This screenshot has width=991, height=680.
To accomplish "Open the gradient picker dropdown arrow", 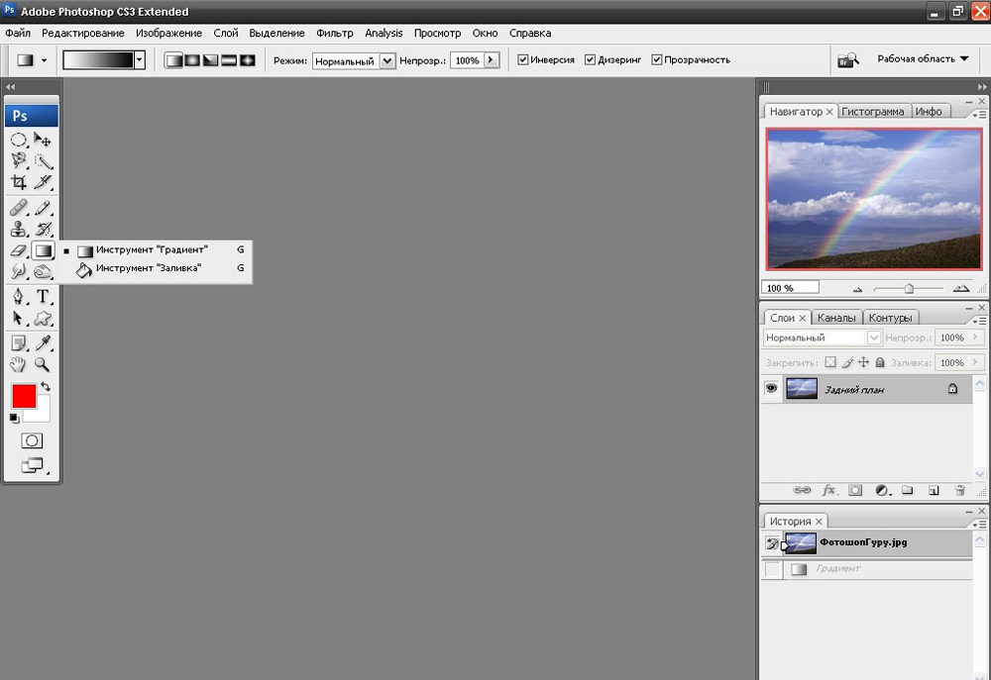I will 140,60.
